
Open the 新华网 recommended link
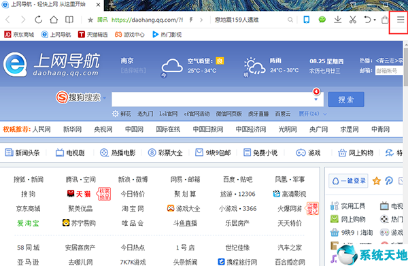[x=73, y=129]
